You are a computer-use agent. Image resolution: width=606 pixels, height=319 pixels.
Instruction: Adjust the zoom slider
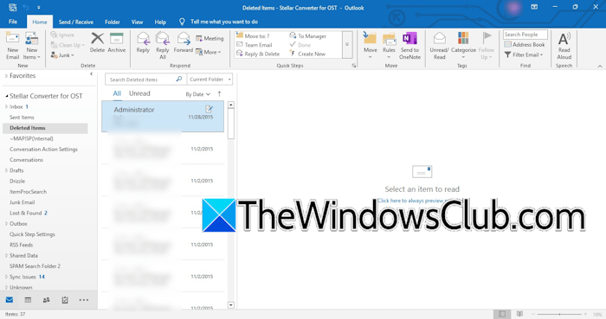click(x=559, y=315)
